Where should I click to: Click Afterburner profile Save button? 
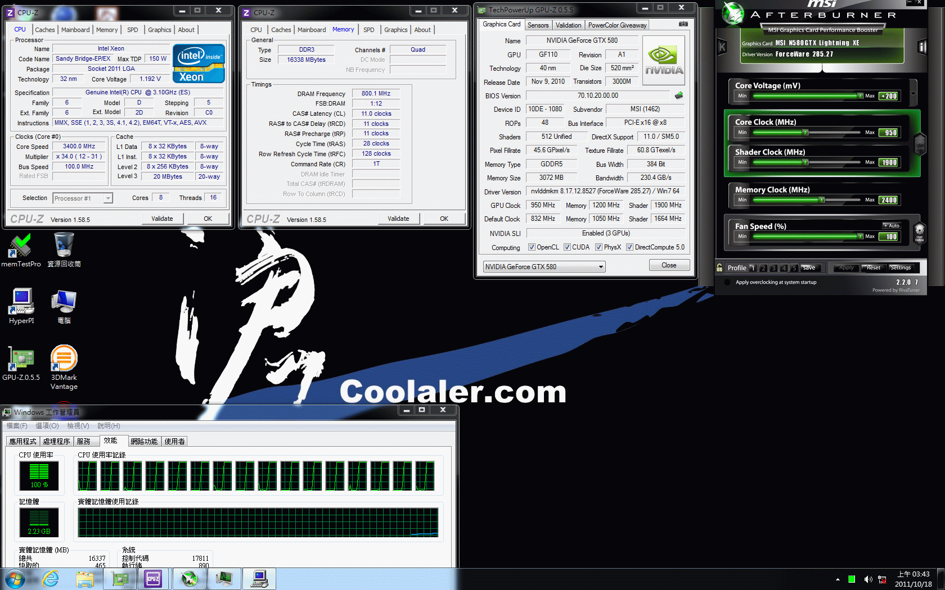click(810, 267)
